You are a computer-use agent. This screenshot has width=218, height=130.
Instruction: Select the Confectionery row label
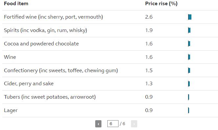pos(61,71)
